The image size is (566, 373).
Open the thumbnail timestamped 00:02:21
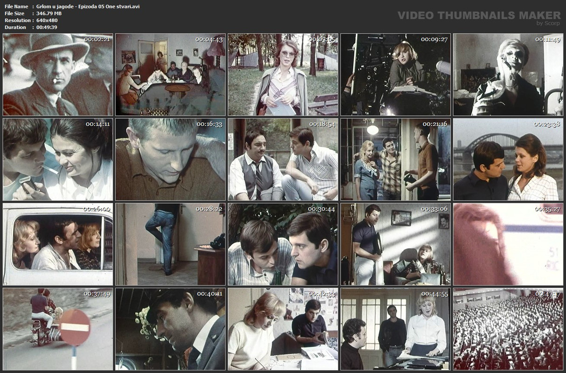58,75
